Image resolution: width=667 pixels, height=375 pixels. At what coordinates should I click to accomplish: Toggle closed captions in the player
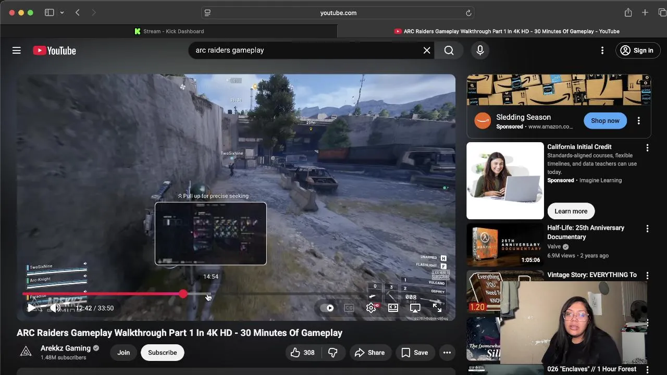[349, 308]
